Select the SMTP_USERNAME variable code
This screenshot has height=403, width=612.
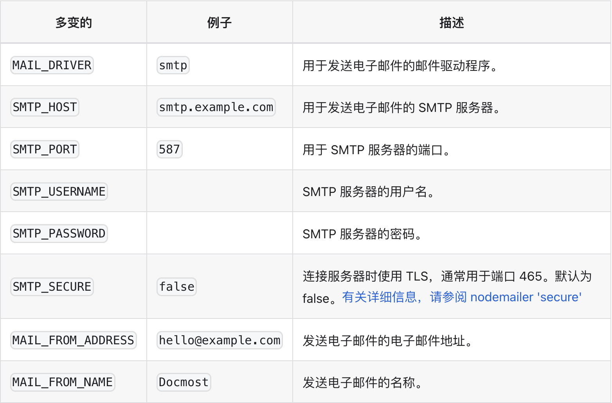[59, 191]
